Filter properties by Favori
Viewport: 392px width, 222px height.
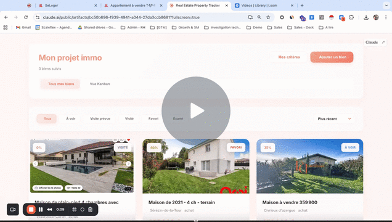coord(153,118)
